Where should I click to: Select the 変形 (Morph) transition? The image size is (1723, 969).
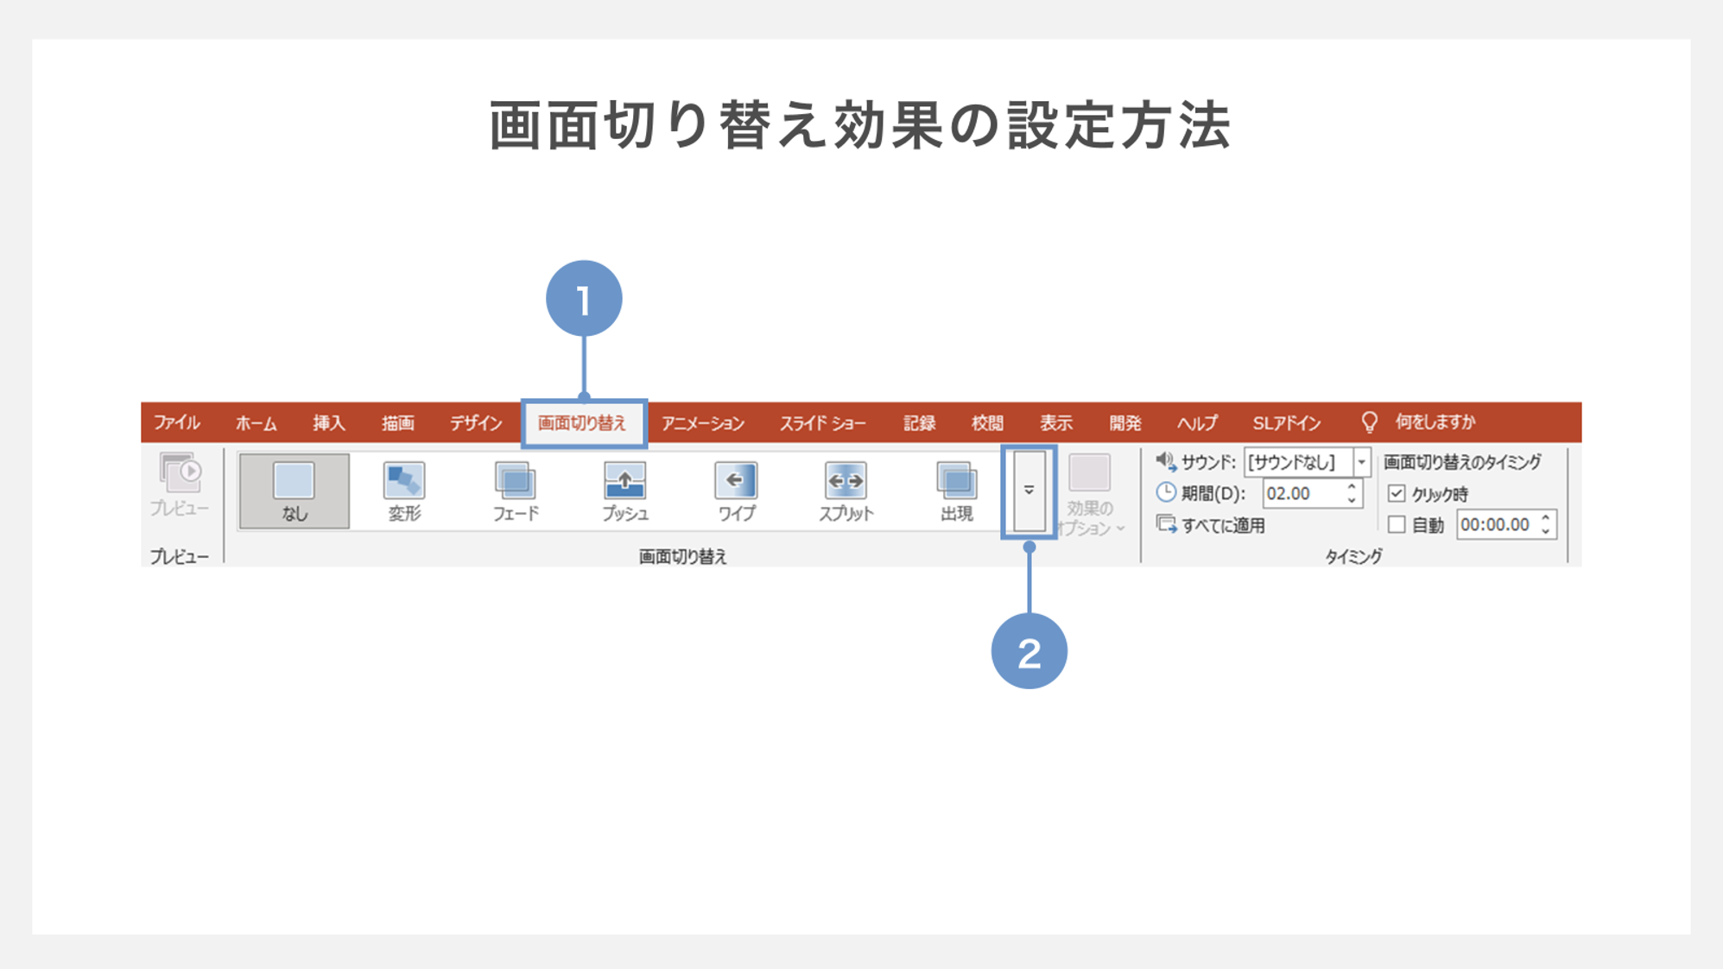404,491
